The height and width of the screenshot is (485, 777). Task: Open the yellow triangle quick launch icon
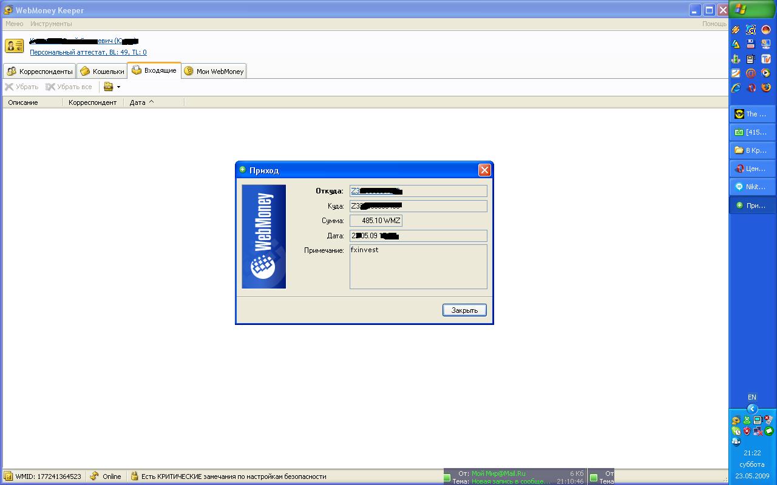pyautogui.click(x=736, y=44)
